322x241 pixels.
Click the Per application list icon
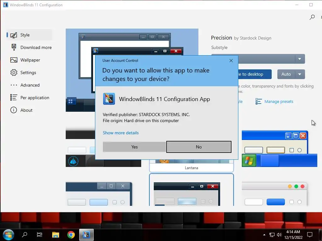tap(14, 97)
